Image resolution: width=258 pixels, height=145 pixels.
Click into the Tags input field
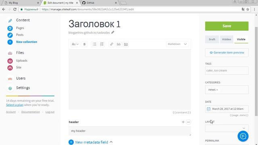click(227, 70)
